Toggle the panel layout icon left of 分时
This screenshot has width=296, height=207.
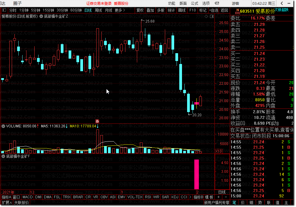[4, 10]
